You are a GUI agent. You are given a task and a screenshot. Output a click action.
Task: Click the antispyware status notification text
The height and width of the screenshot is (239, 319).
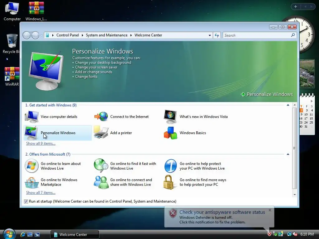pyautogui.click(x=222, y=212)
